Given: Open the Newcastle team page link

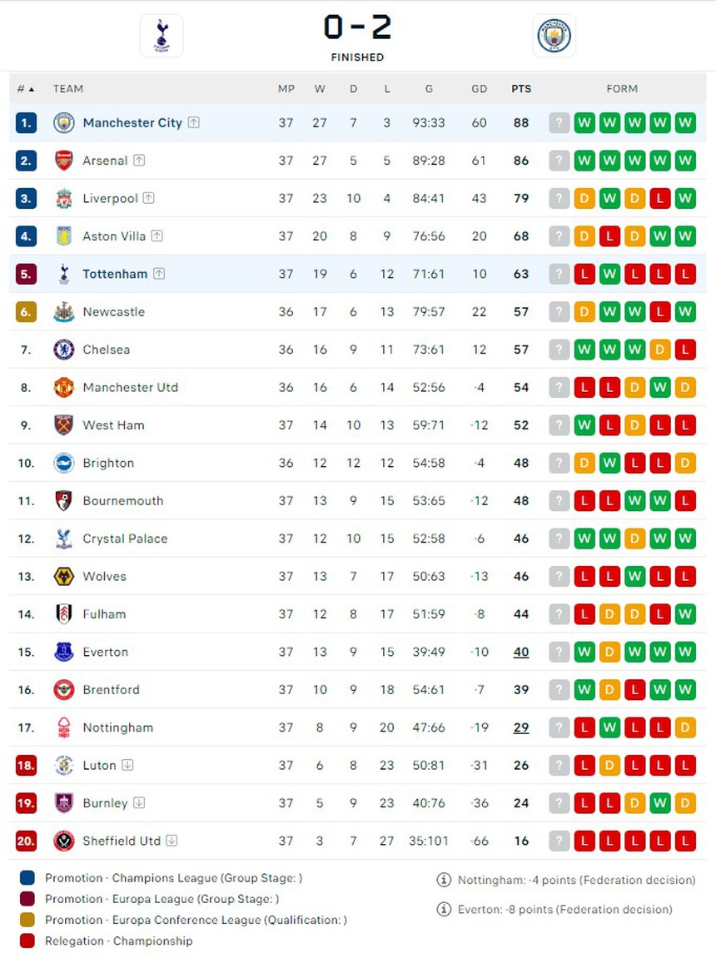Looking at the screenshot, I should tap(114, 311).
